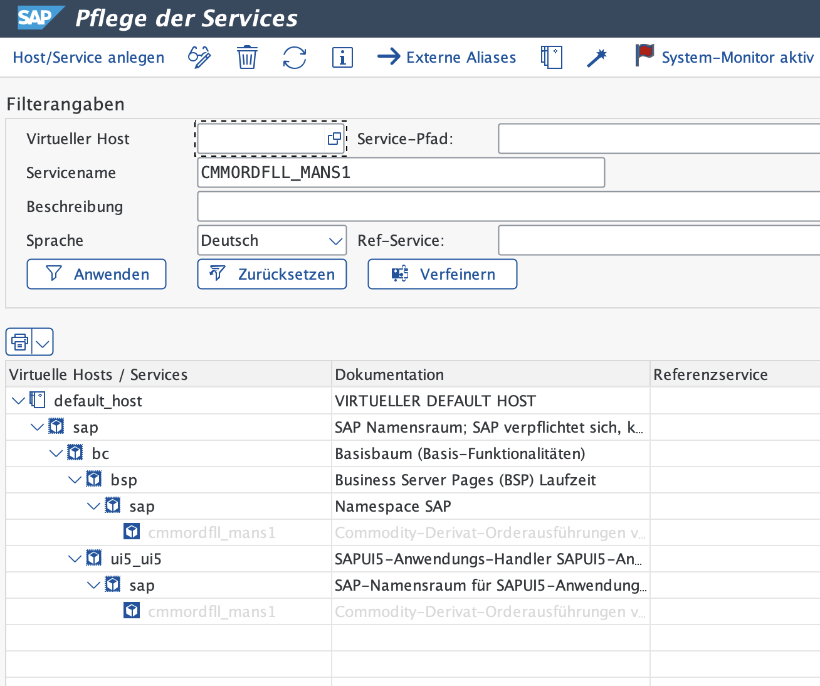Click icon of cmmordfll_mans1 under bsp
Viewport: 820px width, 686px height.
132,532
